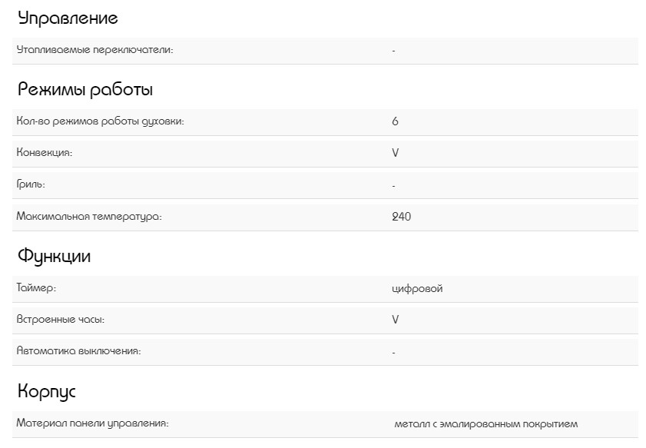
Task: Click the цифровой timer value
Action: [417, 288]
